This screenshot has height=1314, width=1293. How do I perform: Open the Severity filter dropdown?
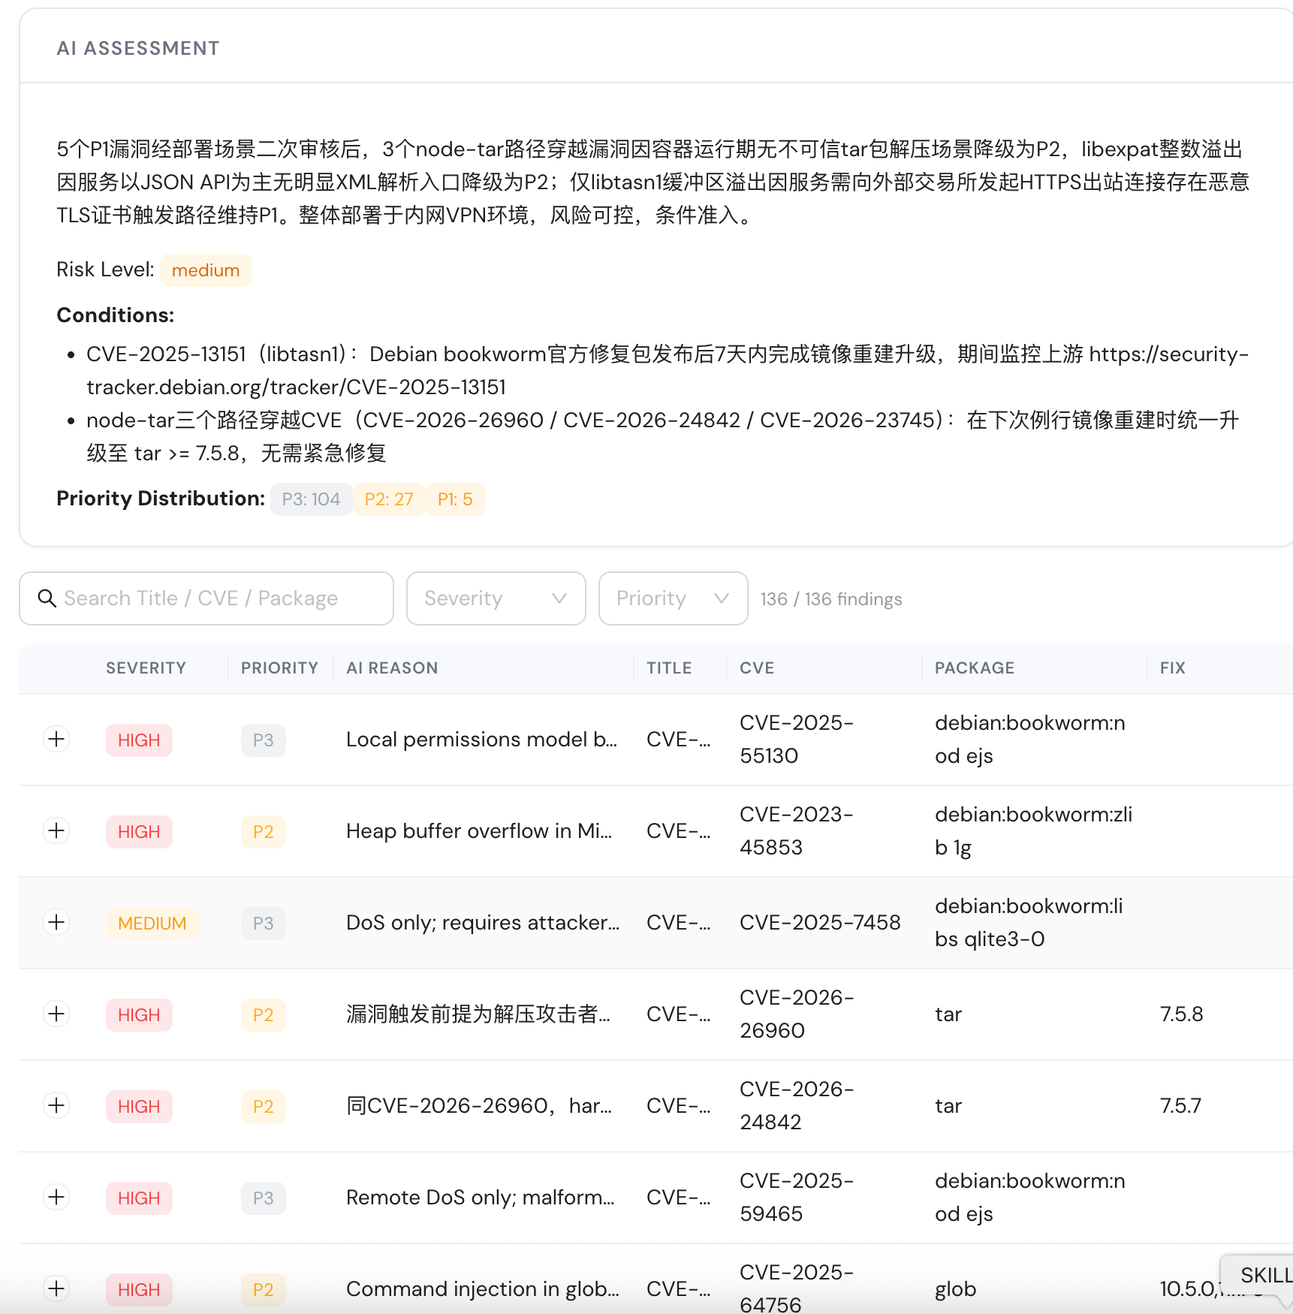(496, 598)
